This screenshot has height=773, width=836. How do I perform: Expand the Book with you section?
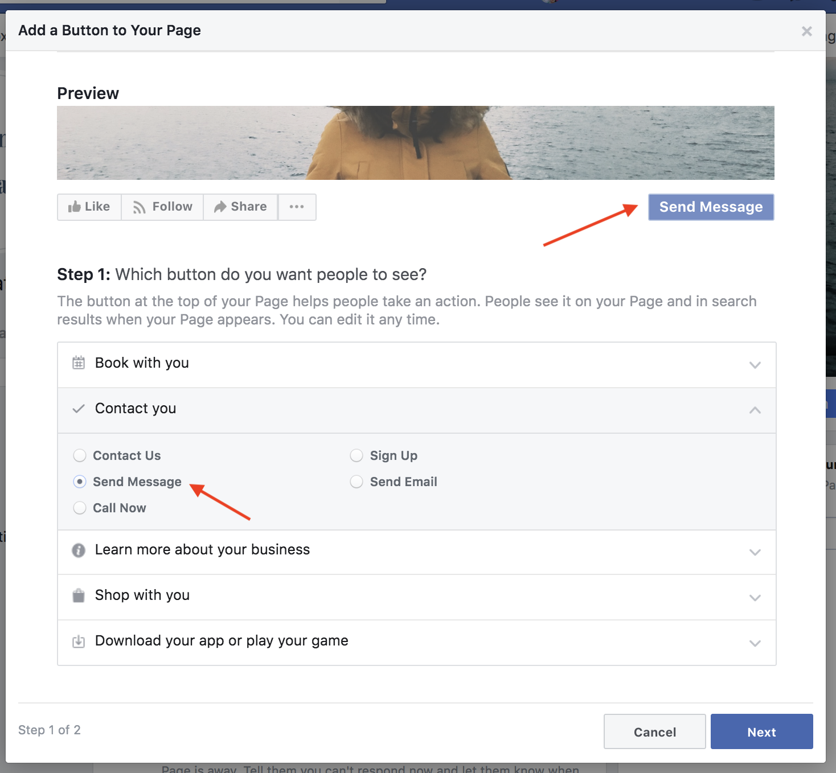pyautogui.click(x=756, y=364)
